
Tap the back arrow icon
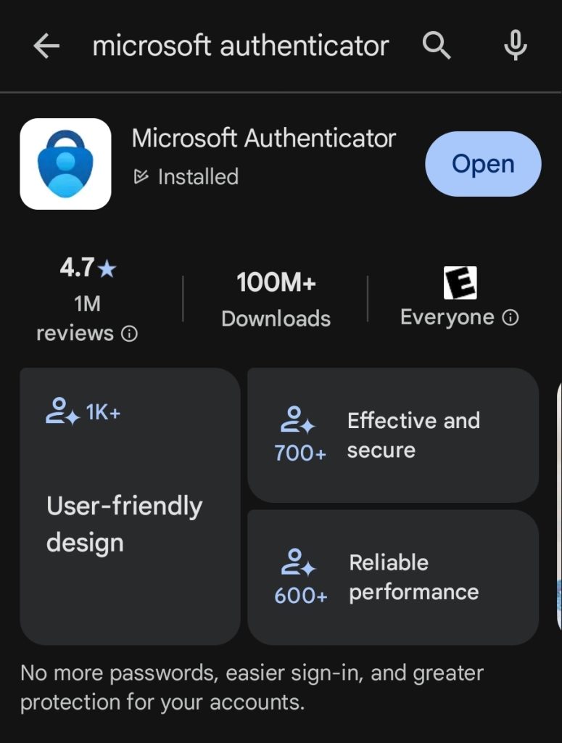pyautogui.click(x=46, y=47)
